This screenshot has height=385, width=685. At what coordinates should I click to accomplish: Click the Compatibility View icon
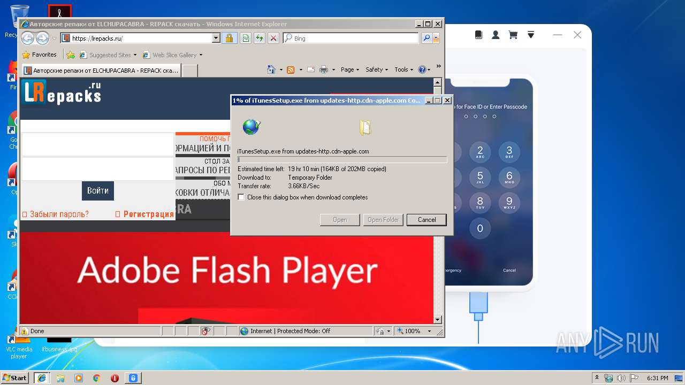point(245,38)
